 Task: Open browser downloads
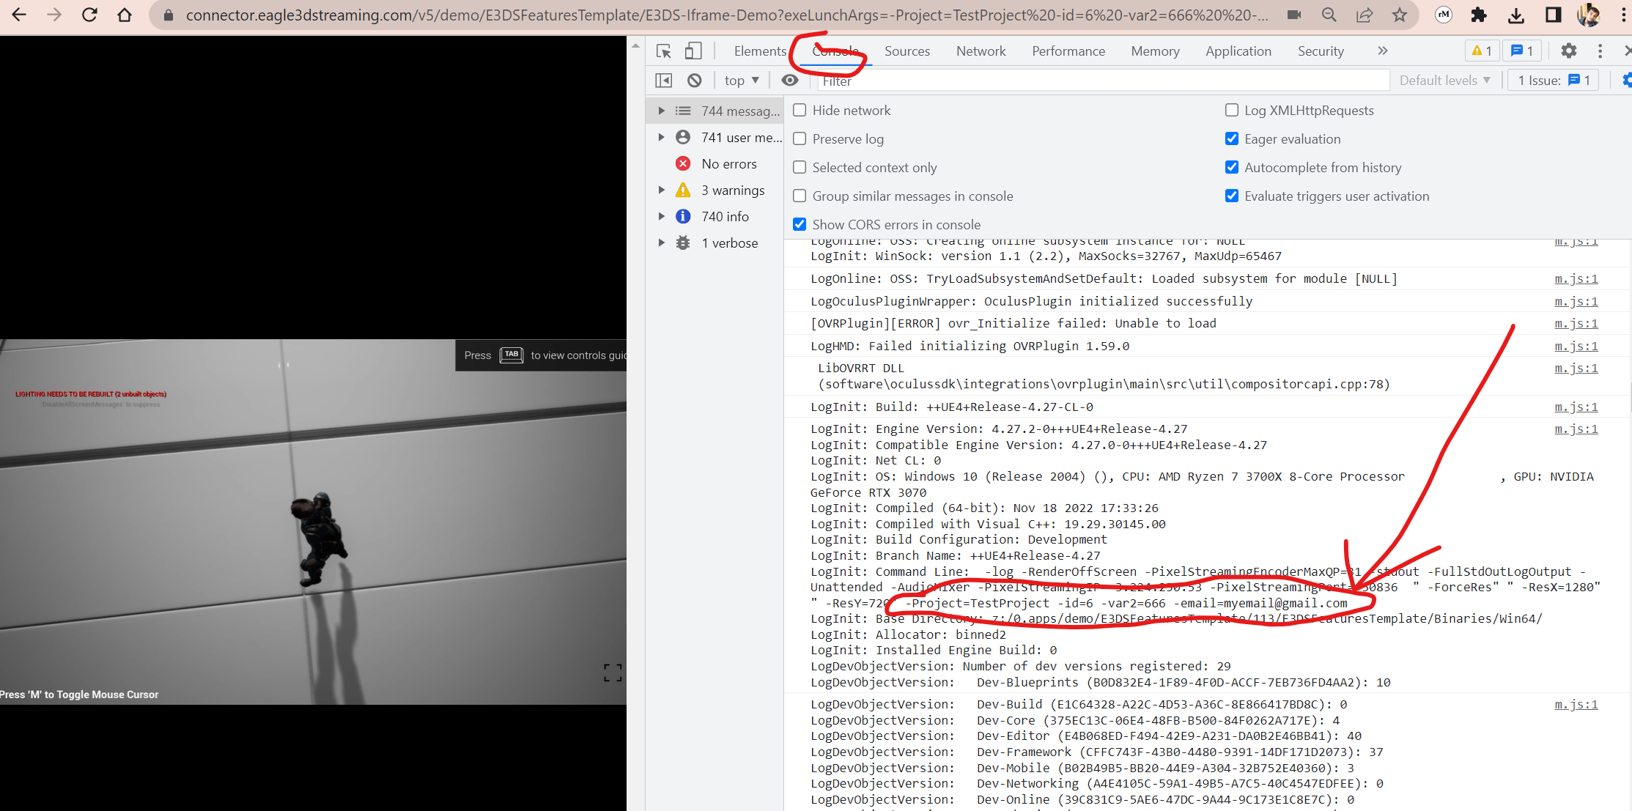pos(1516,15)
